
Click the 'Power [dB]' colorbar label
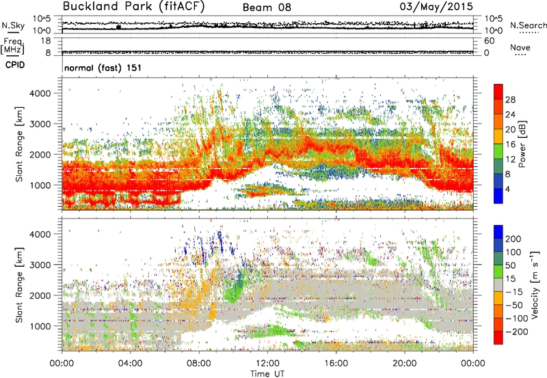pyautogui.click(x=522, y=144)
